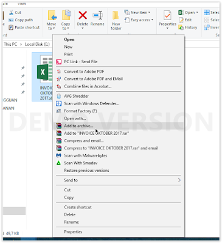Click the New folder ribbon icon
The height and width of the screenshot is (243, 222).
tap(116, 16)
